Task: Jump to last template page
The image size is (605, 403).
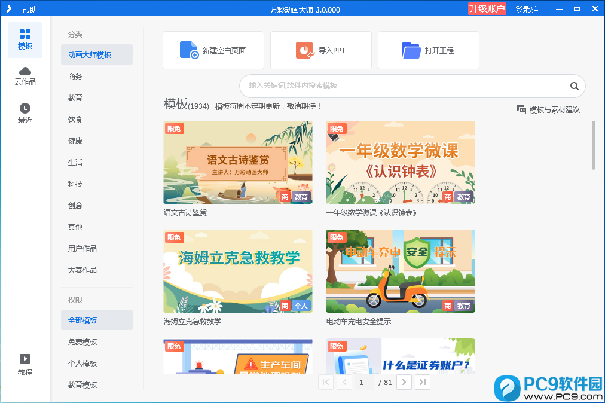Action: click(423, 382)
